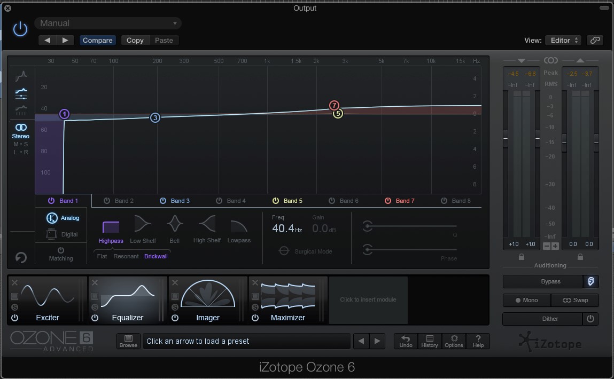Click the empty slot to insert a module
Viewport: 614px width, 379px height.
368,300
